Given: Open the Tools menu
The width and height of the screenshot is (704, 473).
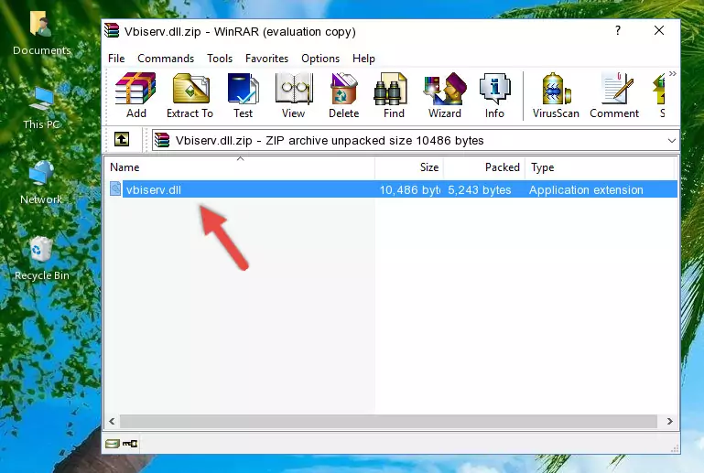Looking at the screenshot, I should pos(220,59).
